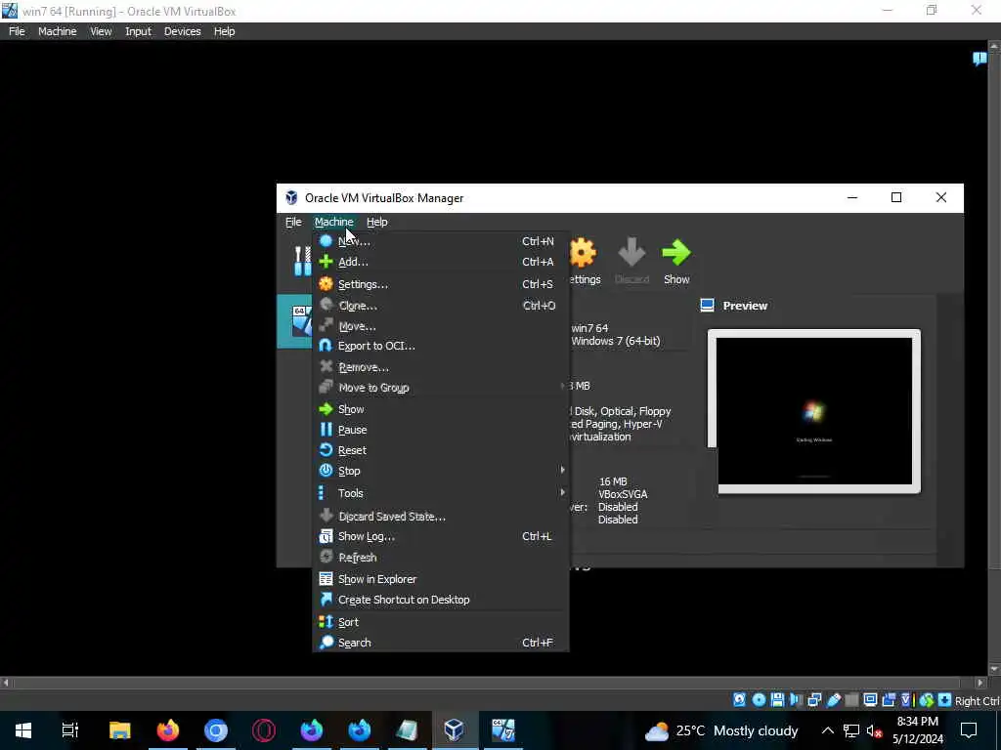
Task: Click the horizontal scrollbar left arrow
Action: click(x=6, y=683)
